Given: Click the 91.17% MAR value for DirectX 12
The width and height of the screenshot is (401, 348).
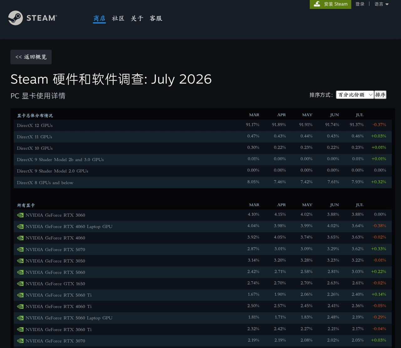Looking at the screenshot, I should coord(253,124).
